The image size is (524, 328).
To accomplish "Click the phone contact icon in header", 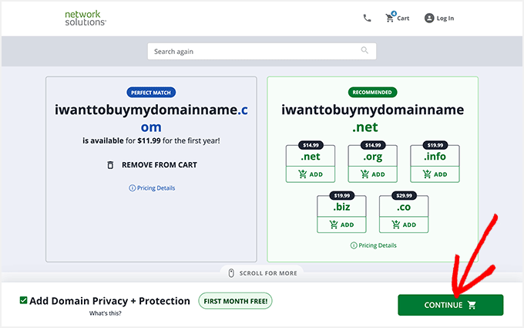I will [367, 18].
